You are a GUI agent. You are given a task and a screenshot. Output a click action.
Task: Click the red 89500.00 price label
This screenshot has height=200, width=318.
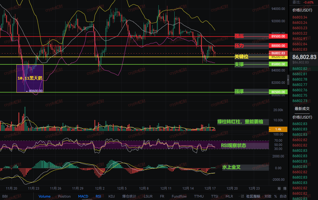point(278,36)
